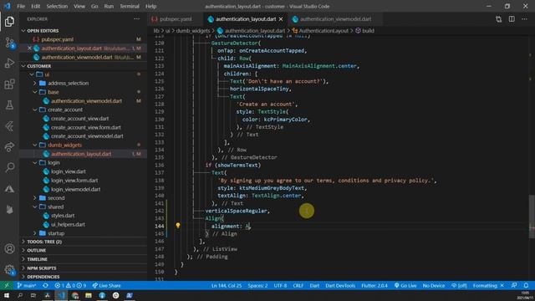The width and height of the screenshot is (535, 301).
Task: Click the lightbulb code action icon
Action: click(178, 226)
